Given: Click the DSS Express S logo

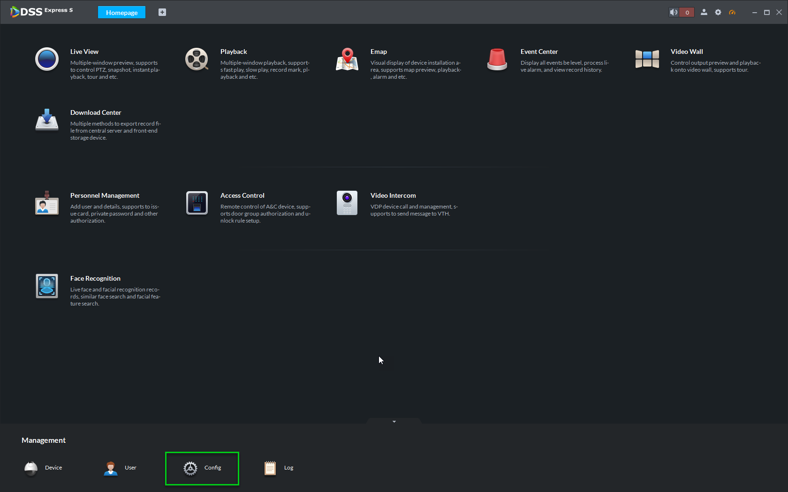Looking at the screenshot, I should click(x=41, y=11).
